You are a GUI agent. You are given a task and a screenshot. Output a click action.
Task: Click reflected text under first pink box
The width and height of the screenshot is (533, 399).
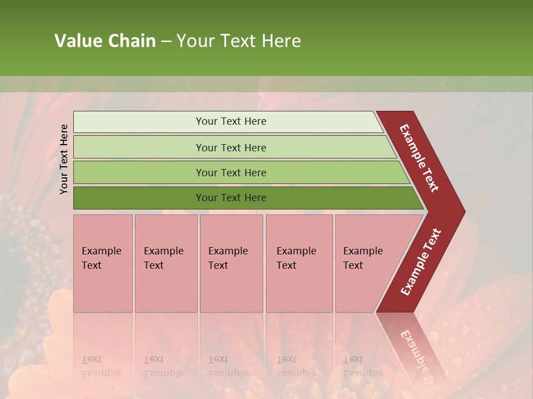click(x=102, y=366)
